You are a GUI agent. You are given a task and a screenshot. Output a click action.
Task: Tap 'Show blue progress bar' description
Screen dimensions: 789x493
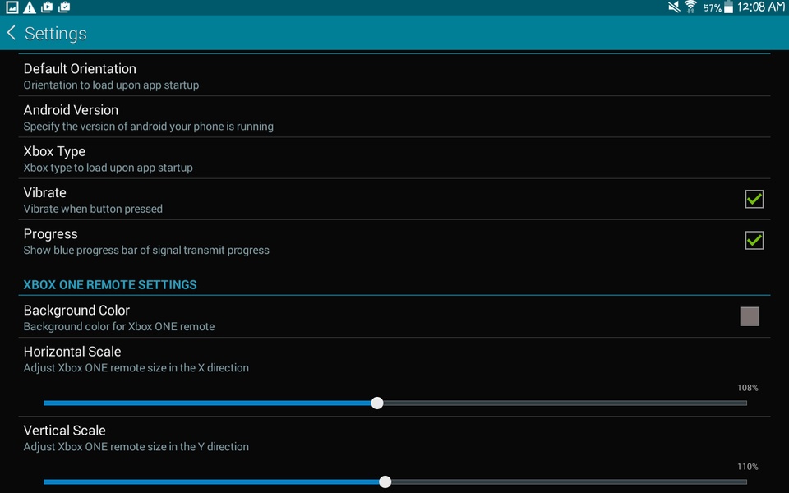[x=146, y=250]
